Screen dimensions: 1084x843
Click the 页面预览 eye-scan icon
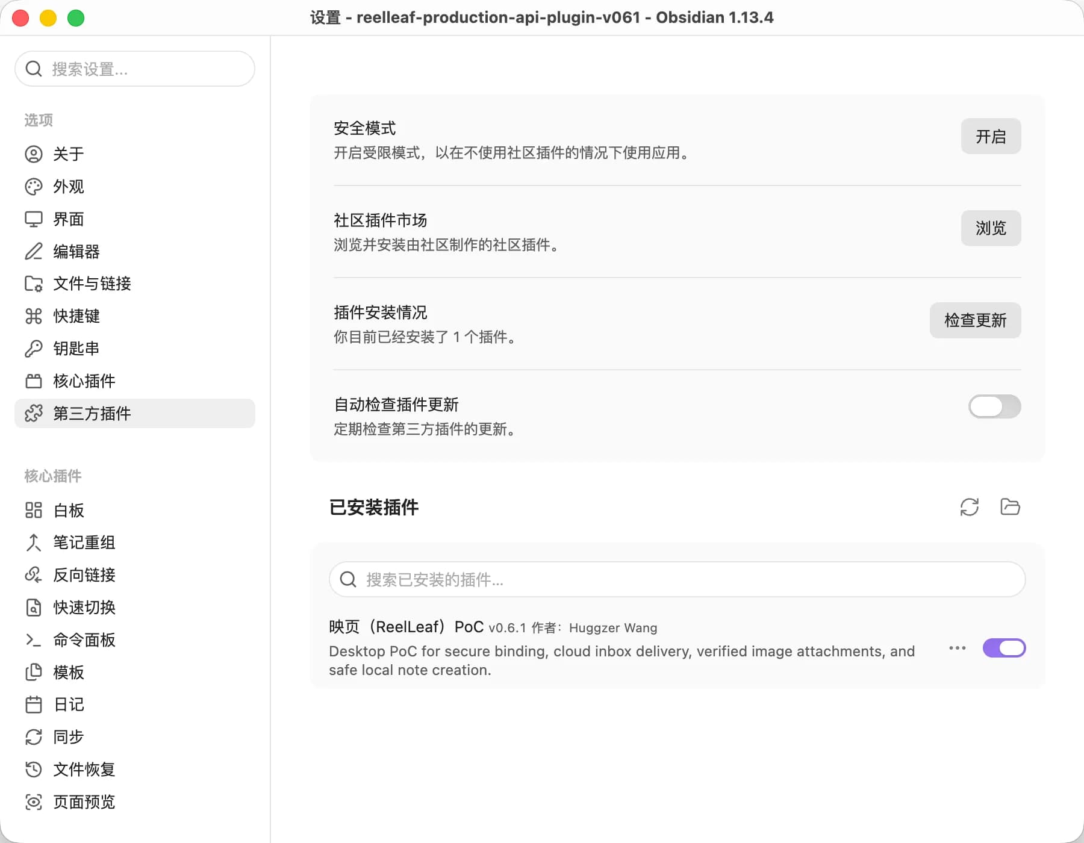(34, 802)
